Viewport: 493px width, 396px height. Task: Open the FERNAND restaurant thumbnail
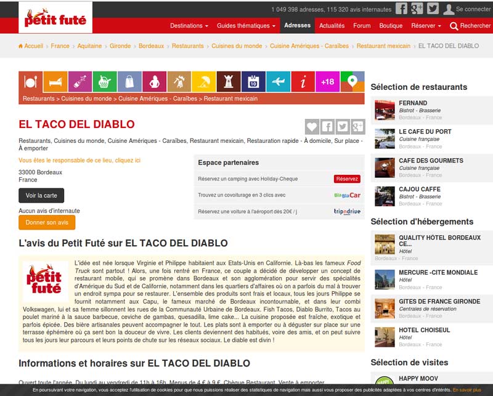pos(385,110)
